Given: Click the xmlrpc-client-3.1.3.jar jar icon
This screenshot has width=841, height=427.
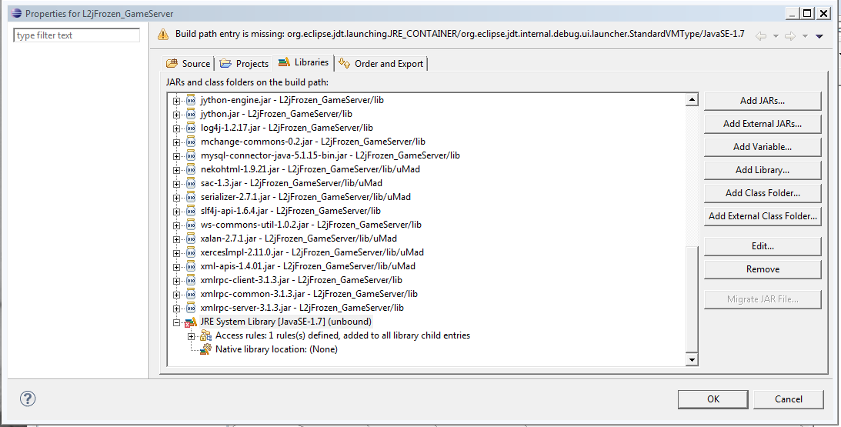Looking at the screenshot, I should coord(191,280).
